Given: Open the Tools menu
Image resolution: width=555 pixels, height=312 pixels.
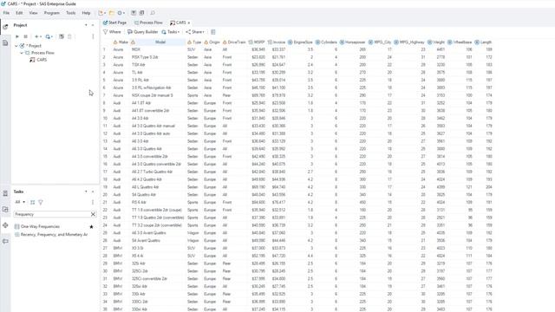Looking at the screenshot, I should (x=71, y=13).
